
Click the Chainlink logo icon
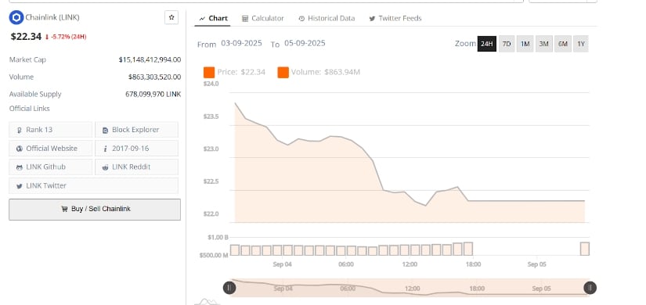(x=16, y=18)
